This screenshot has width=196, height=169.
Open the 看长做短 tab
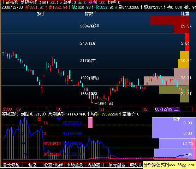[x=11, y=165]
